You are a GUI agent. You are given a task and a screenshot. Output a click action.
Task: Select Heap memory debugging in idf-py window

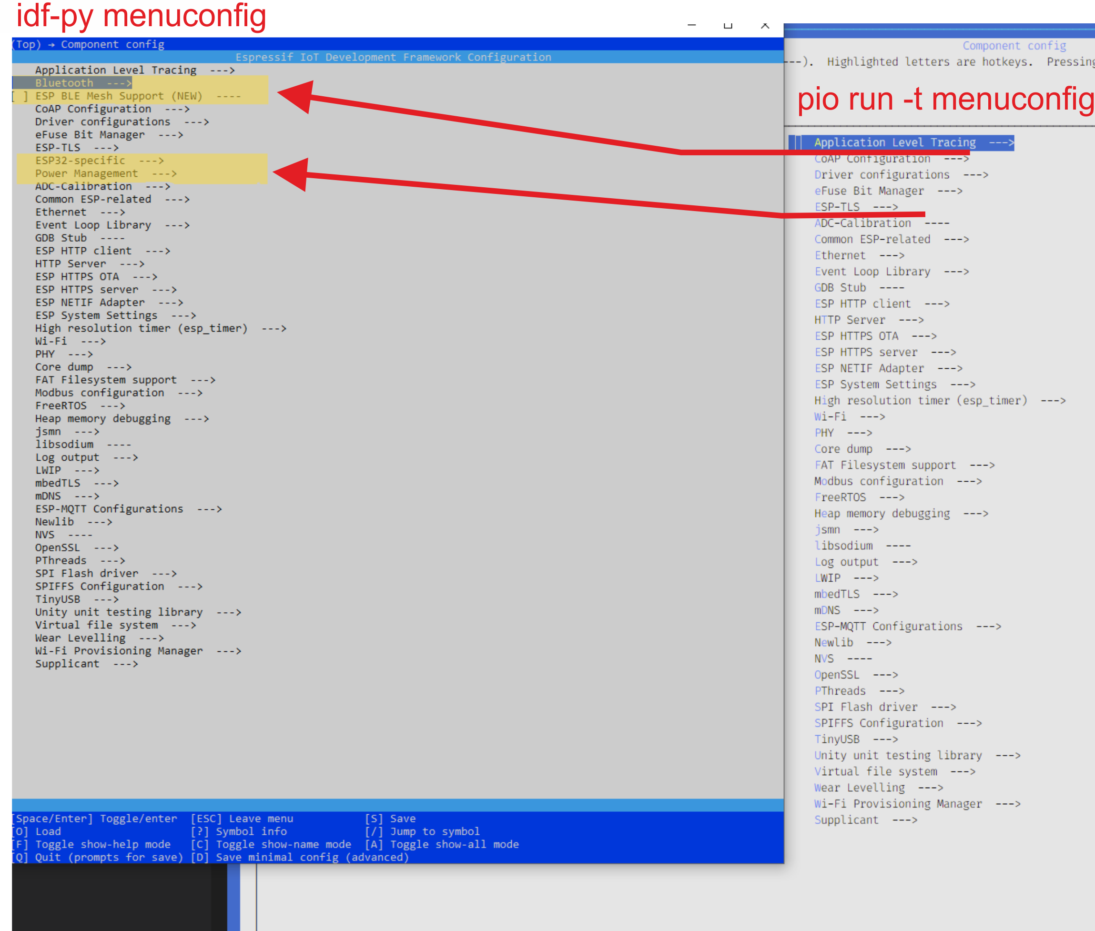122,418
